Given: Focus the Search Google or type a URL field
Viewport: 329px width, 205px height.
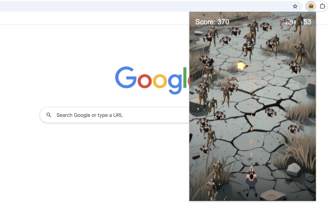Looking at the screenshot, I should [115, 115].
